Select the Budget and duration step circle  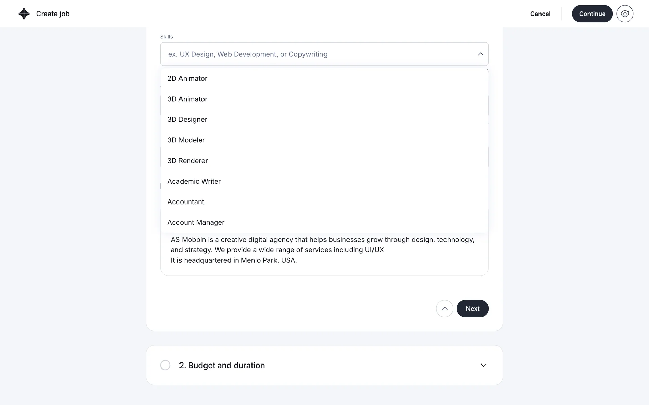(x=165, y=365)
